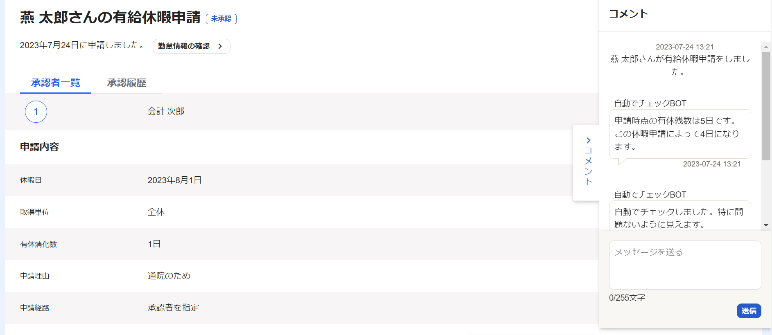Click the 休暇日 value 2023年8月1日
Viewport: 772px width, 335px height.
[x=175, y=180]
